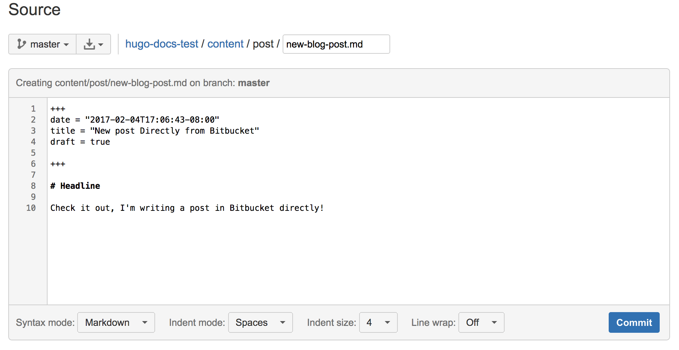
Task: Click the Source page heading
Action: point(34,10)
